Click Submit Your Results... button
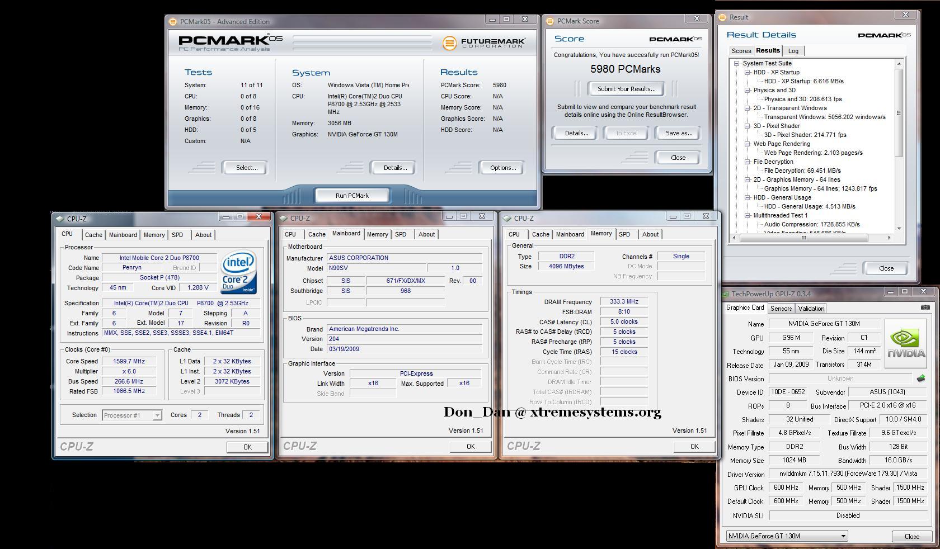The width and height of the screenshot is (940, 549). [x=626, y=89]
